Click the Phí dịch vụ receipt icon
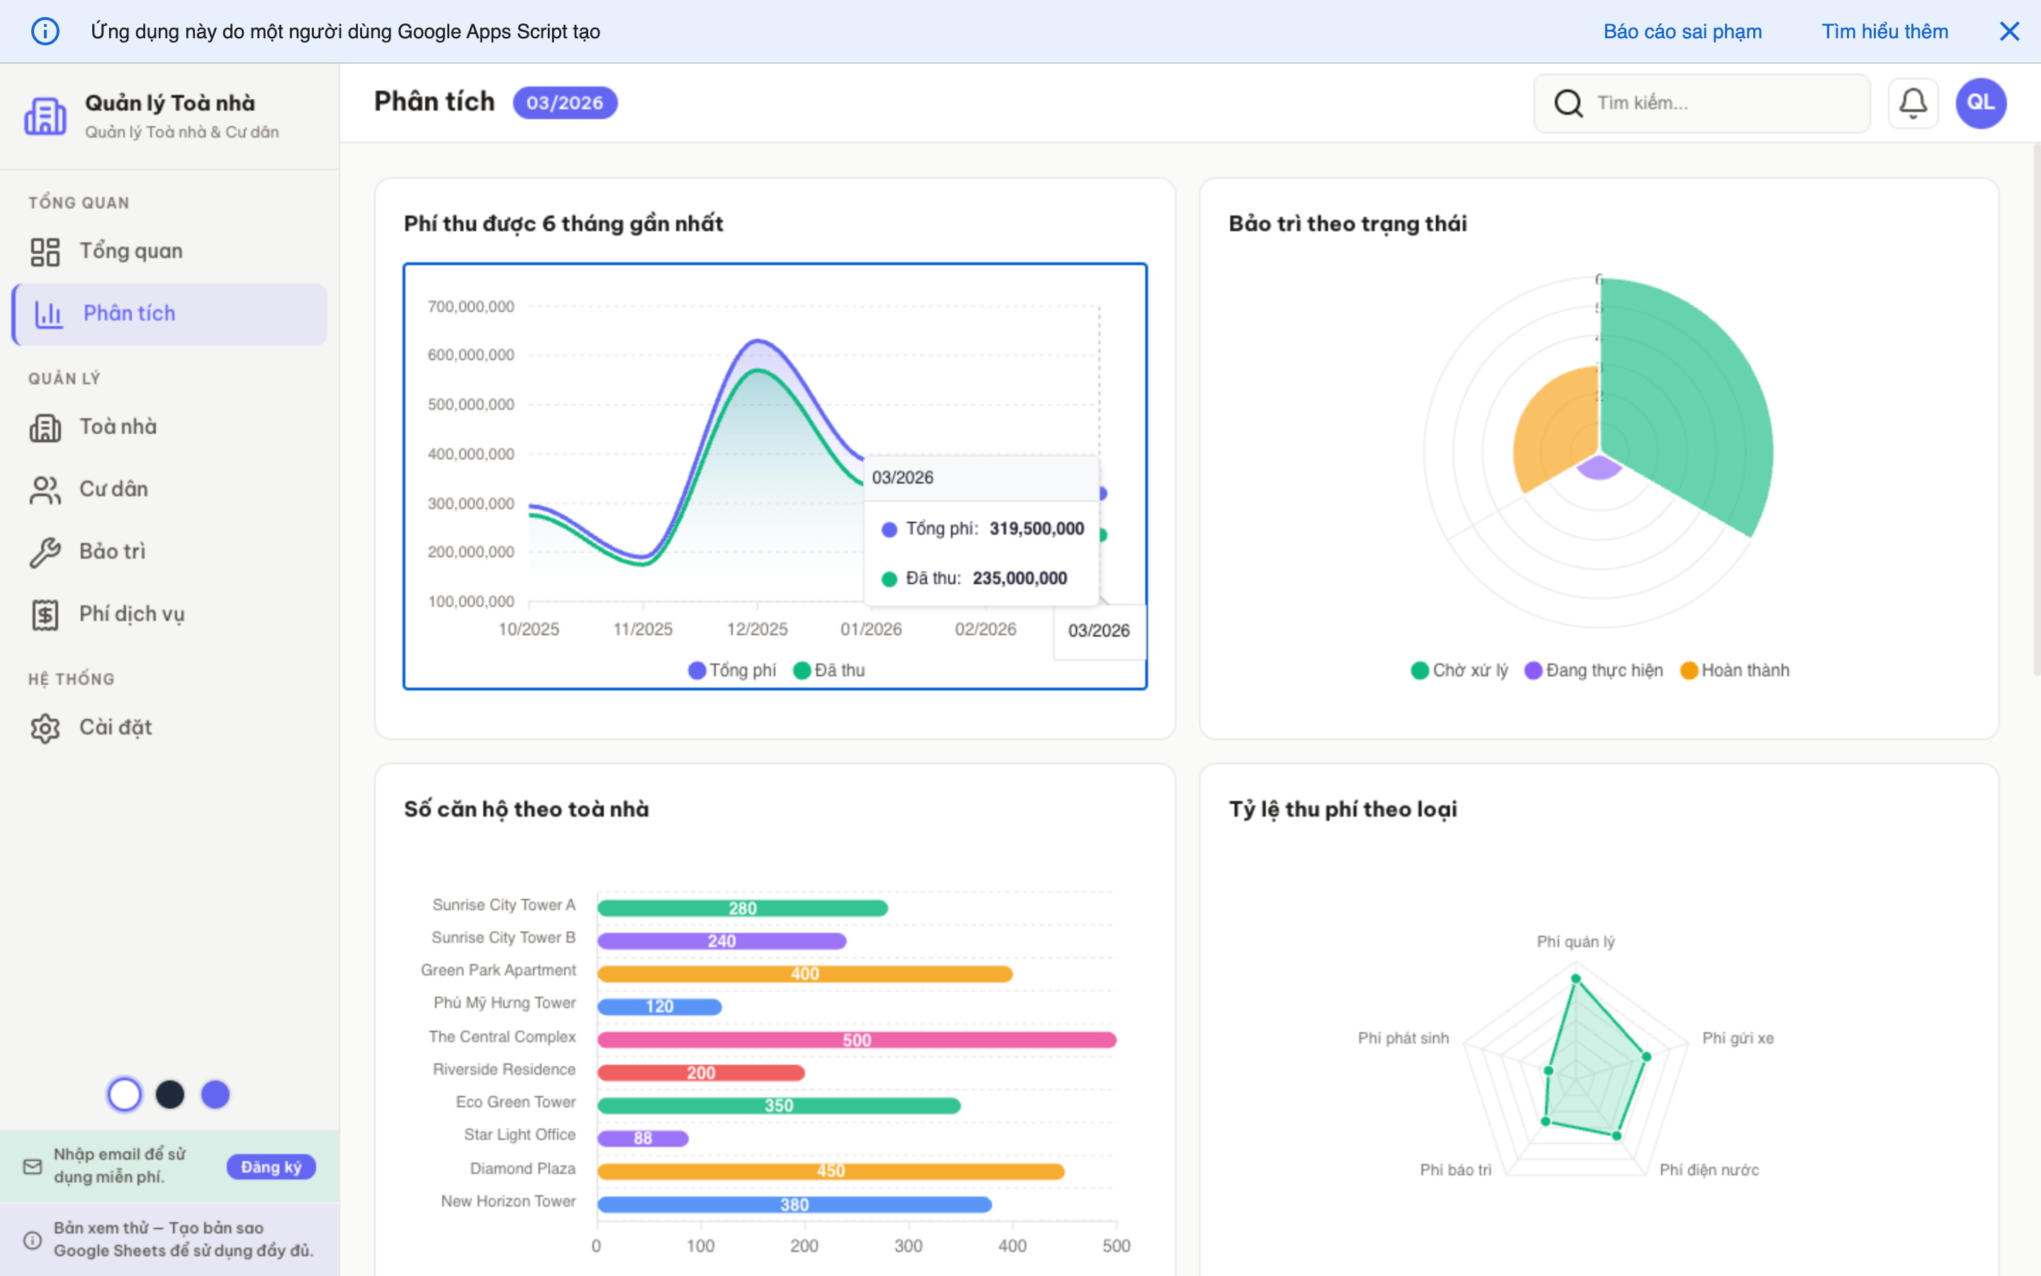 coord(45,615)
